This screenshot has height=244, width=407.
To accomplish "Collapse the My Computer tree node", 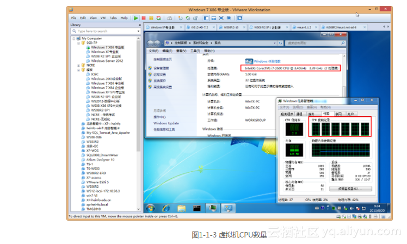I will point(73,39).
